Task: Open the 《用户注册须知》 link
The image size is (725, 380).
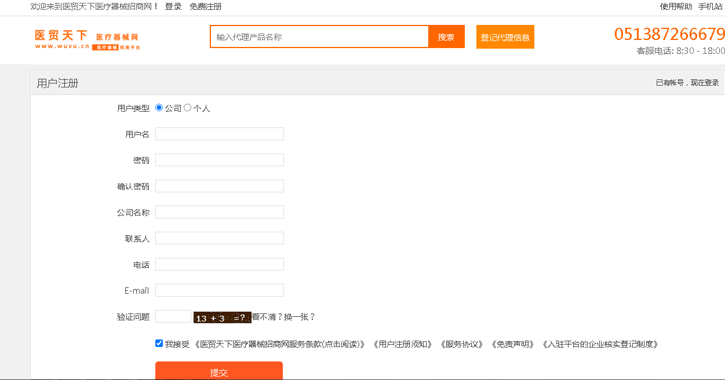Action: click(x=403, y=344)
